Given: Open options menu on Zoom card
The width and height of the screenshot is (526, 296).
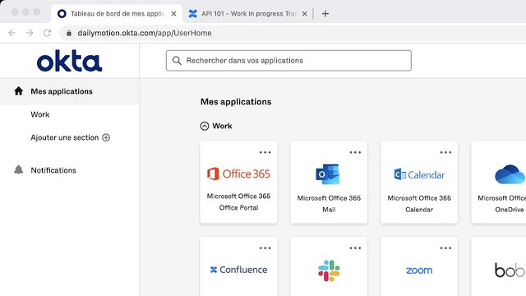Looking at the screenshot, I should [x=445, y=248].
